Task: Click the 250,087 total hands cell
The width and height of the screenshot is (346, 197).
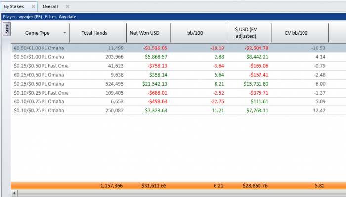Action: pos(114,110)
